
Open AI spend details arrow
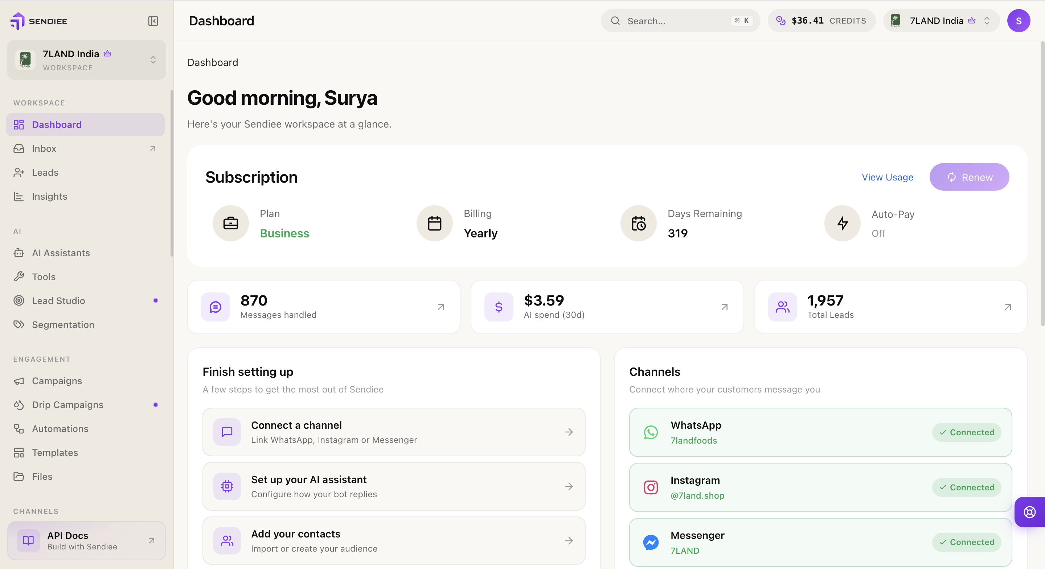725,307
